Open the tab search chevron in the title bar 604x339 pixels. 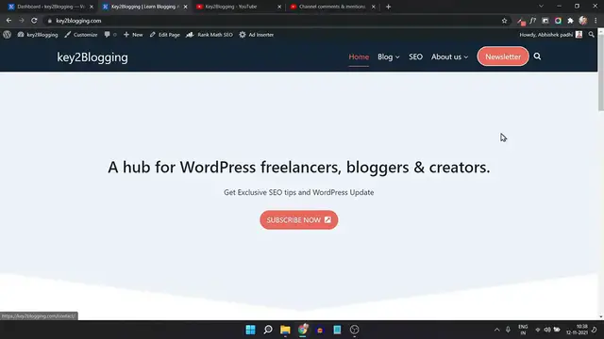(541, 7)
